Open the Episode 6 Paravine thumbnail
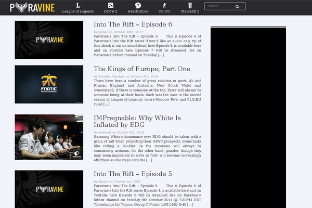 point(49,40)
